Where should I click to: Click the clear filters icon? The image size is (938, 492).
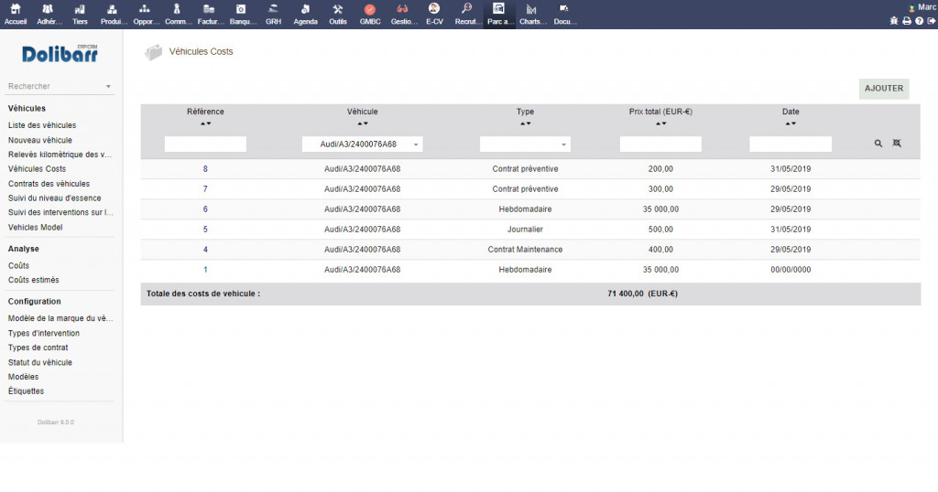(x=897, y=144)
